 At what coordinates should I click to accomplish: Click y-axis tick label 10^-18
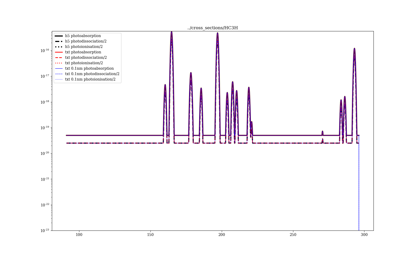click(45, 102)
